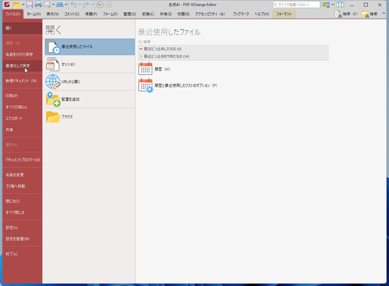The height and width of the screenshot is (286, 389).
Task: Click the UI options customization icon
Action: [326, 5]
